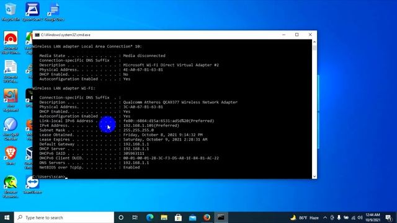Open the Recycle Bin desktop icon

click(x=11, y=12)
